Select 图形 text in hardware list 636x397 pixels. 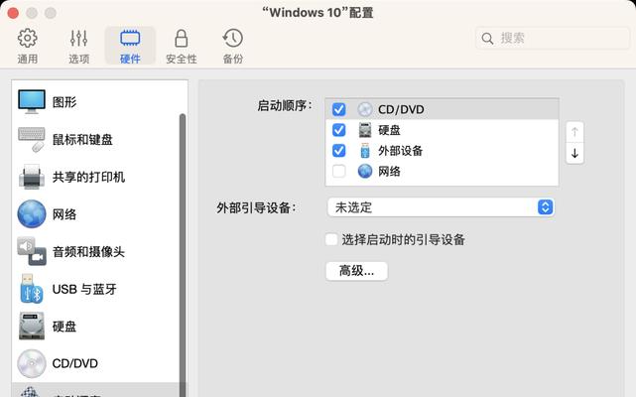pyautogui.click(x=64, y=102)
